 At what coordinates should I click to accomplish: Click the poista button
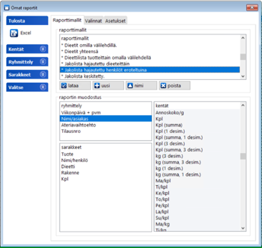pyautogui.click(x=175, y=85)
